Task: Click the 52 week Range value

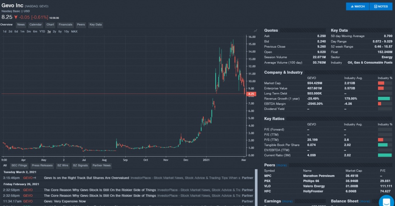Action: [x=383, y=47]
